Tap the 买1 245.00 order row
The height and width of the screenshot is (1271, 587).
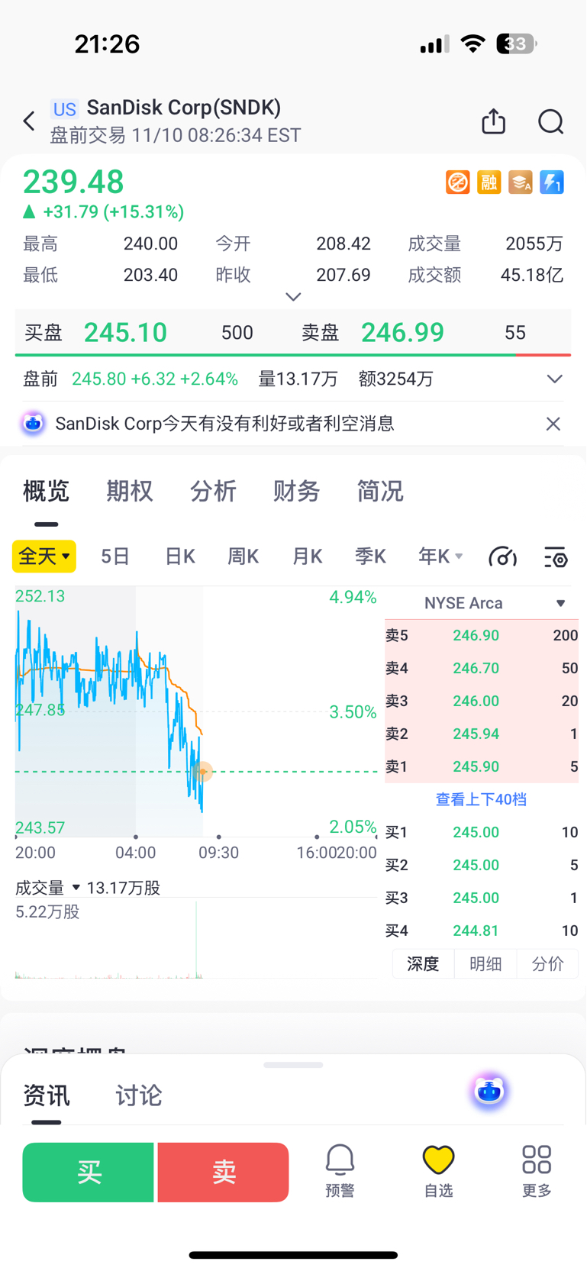pos(482,832)
